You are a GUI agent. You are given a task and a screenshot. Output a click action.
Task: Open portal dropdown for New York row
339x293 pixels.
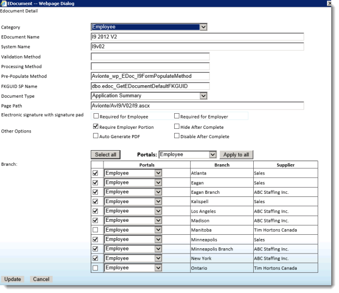point(133,258)
